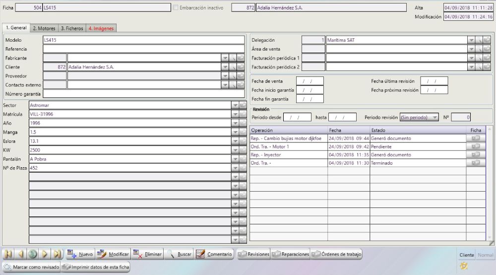Go to the next record
Screen dimensions: 496x275
tap(45, 254)
